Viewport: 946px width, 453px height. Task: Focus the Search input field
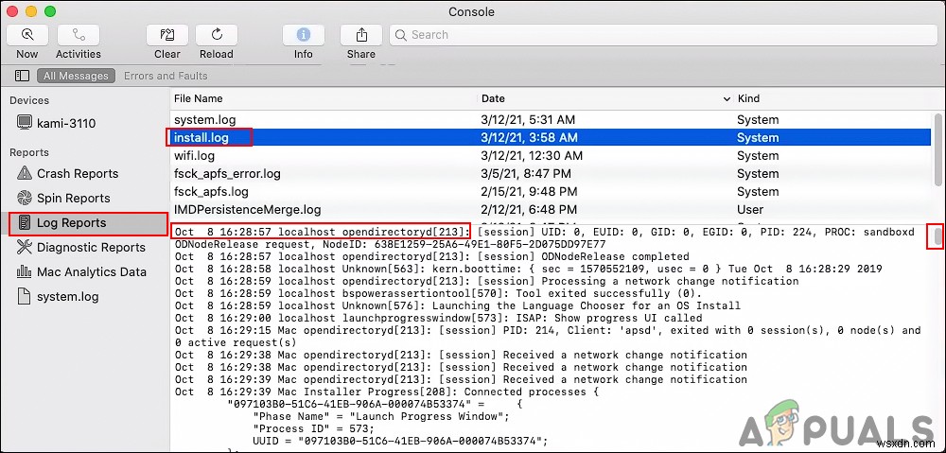[x=664, y=35]
